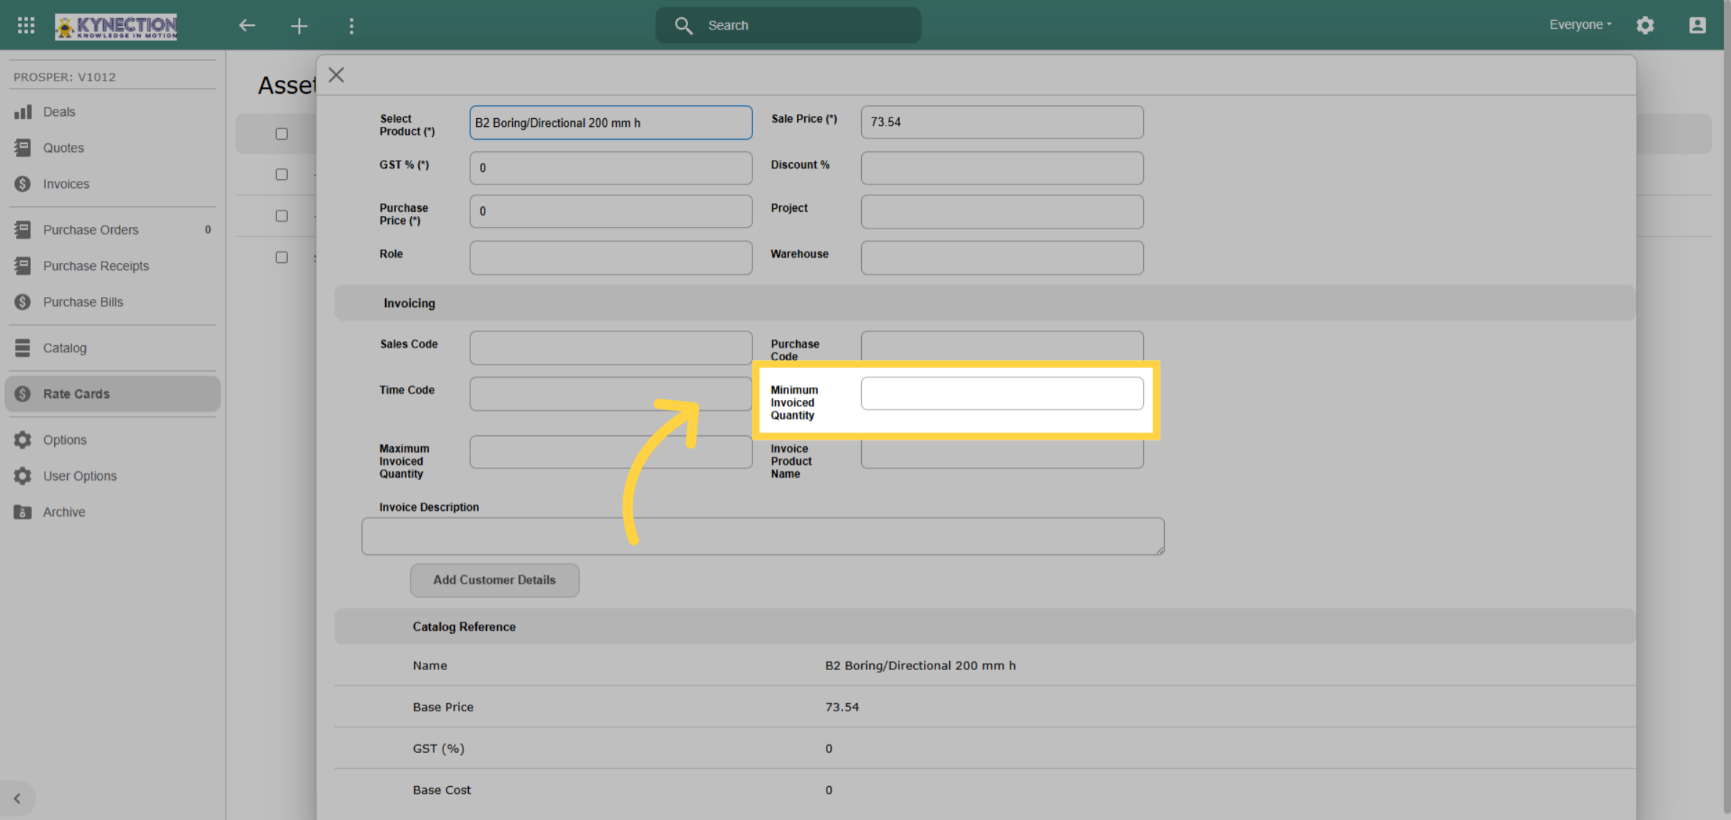Click the Archive box icon
This screenshot has width=1731, height=820.
click(x=23, y=512)
